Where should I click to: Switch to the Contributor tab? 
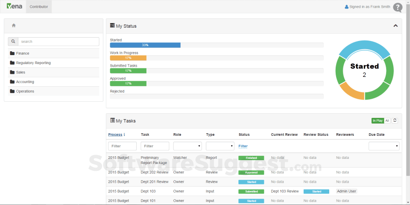39,7
